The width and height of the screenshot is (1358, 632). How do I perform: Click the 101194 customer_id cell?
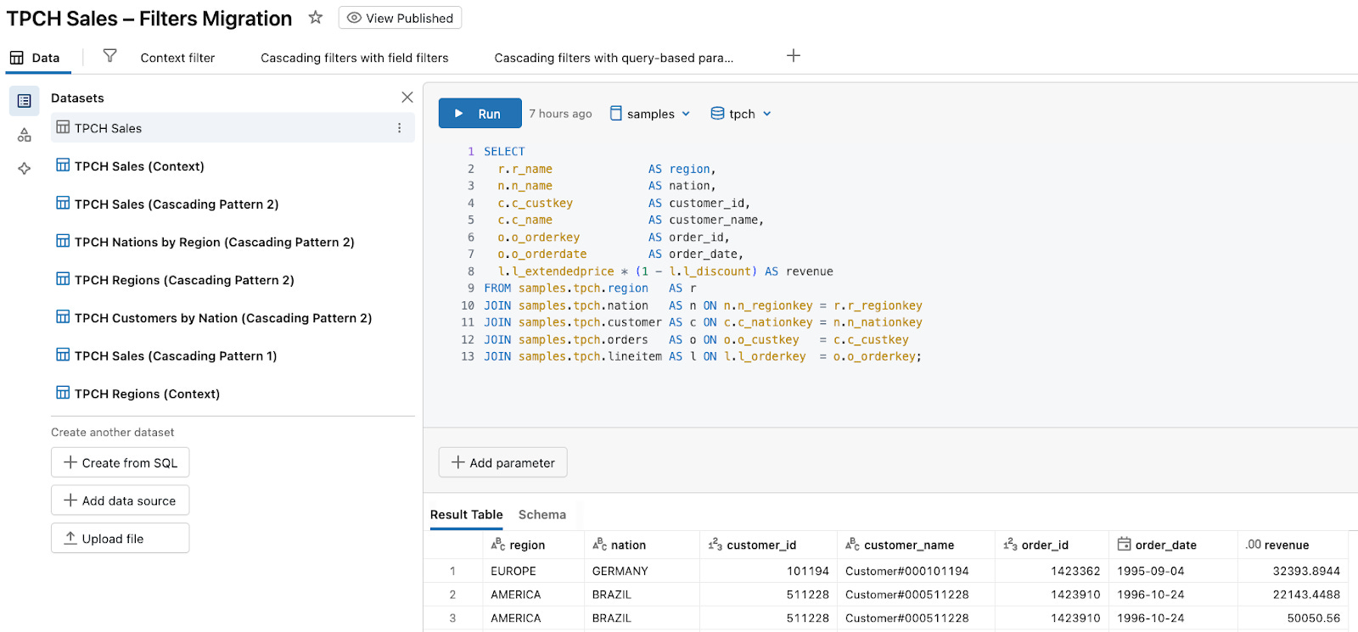[x=768, y=571]
